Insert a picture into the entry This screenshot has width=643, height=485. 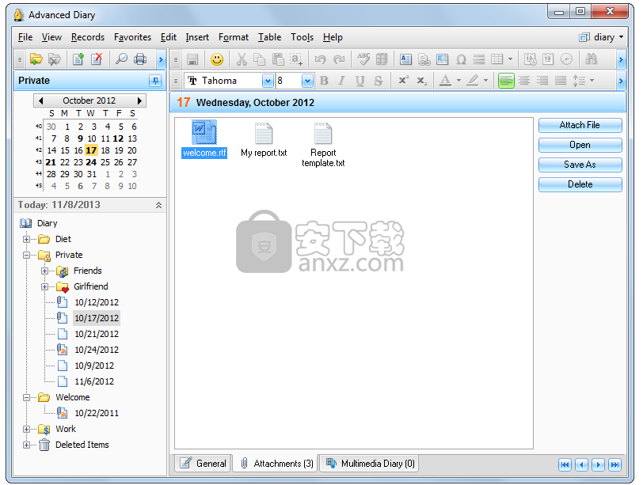click(442, 59)
